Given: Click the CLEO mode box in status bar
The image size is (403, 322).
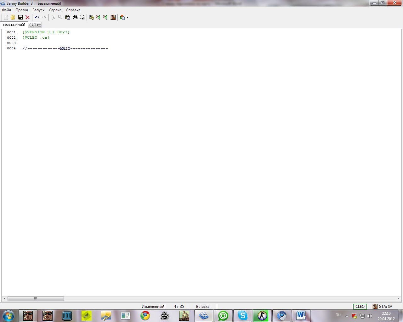Looking at the screenshot, I should [360, 307].
